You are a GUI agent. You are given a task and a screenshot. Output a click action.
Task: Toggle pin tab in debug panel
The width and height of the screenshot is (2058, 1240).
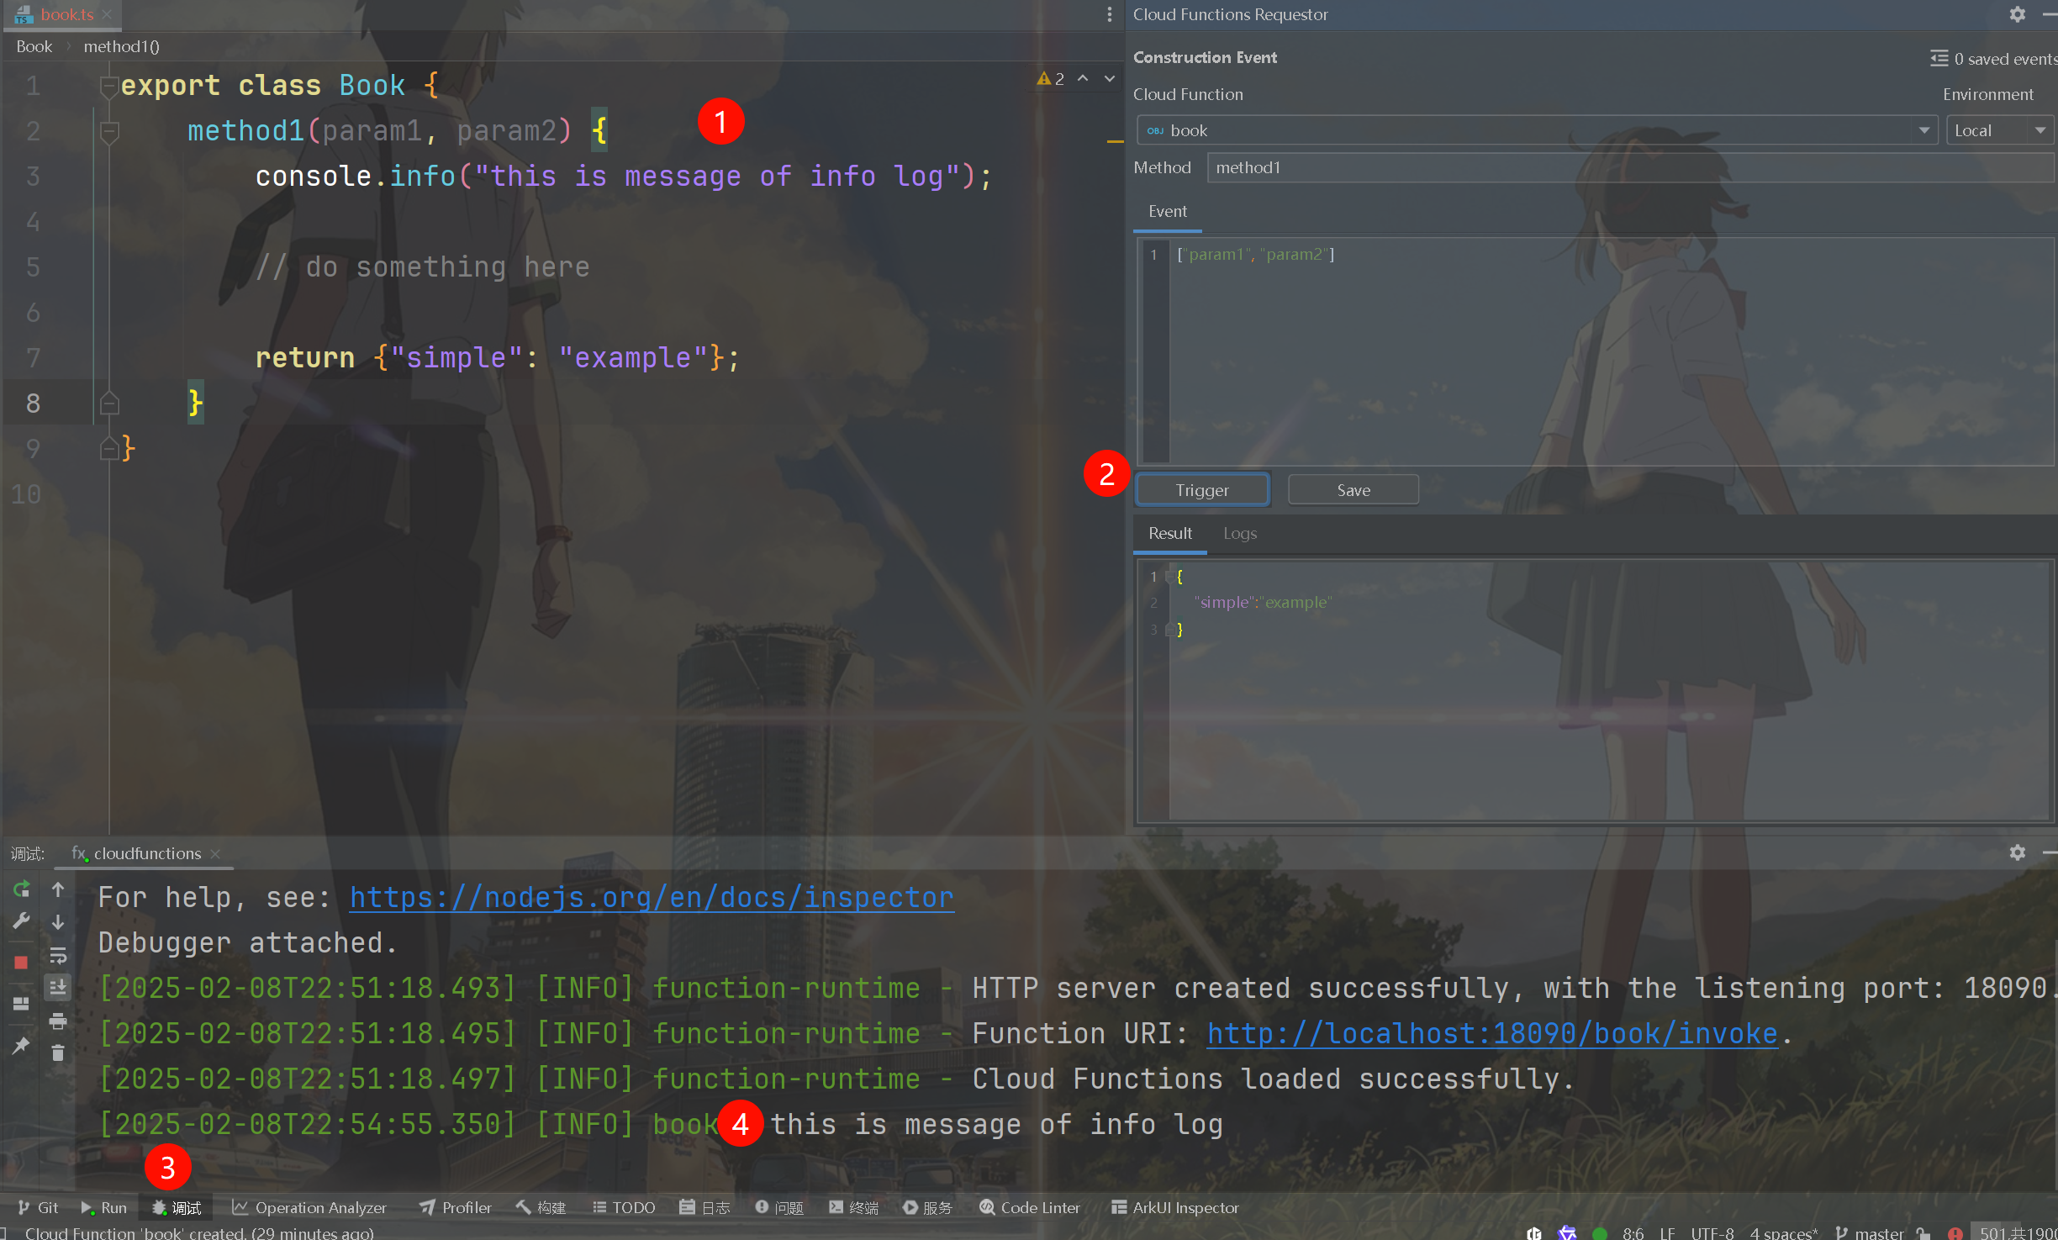coord(22,1045)
